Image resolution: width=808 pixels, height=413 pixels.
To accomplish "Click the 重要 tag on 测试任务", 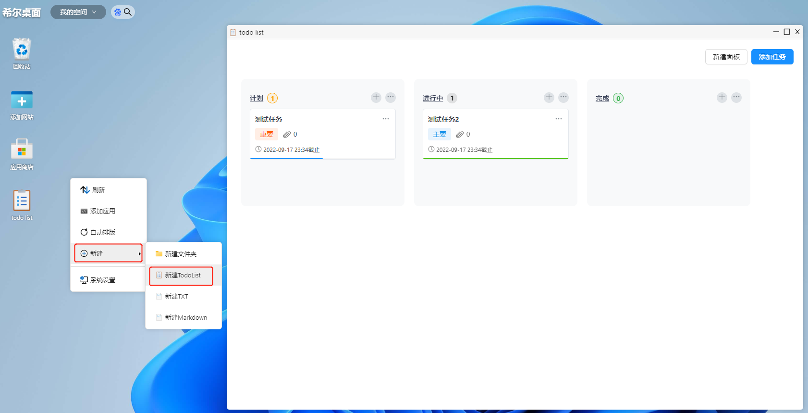I will pyautogui.click(x=267, y=134).
